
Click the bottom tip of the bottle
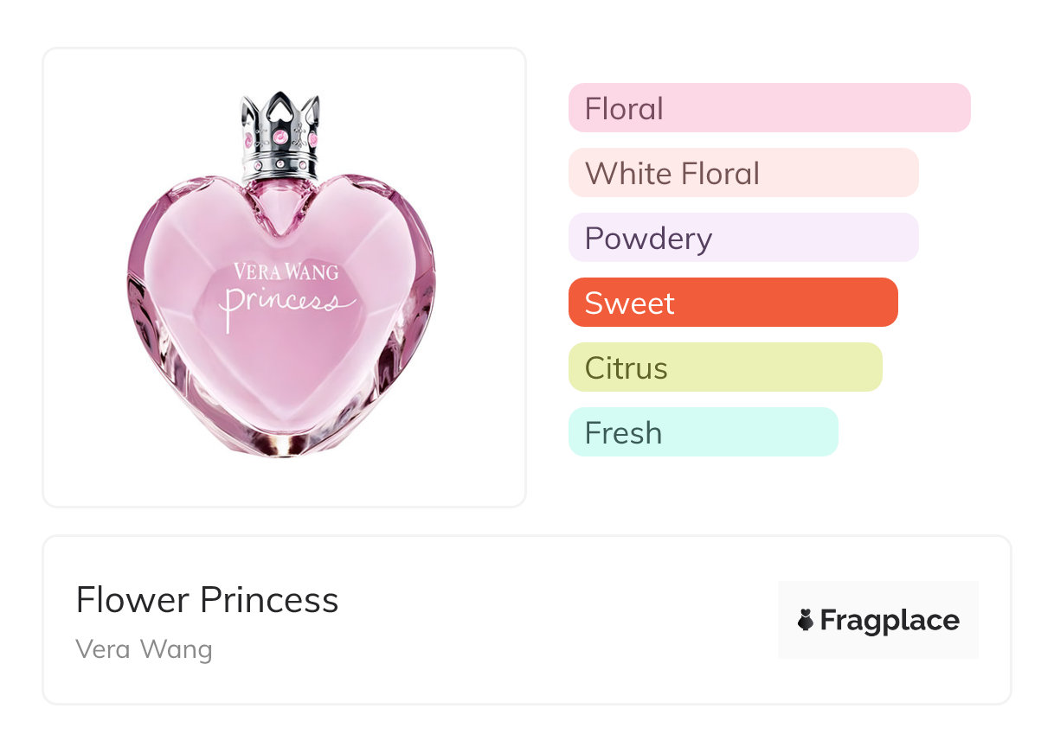[282, 450]
